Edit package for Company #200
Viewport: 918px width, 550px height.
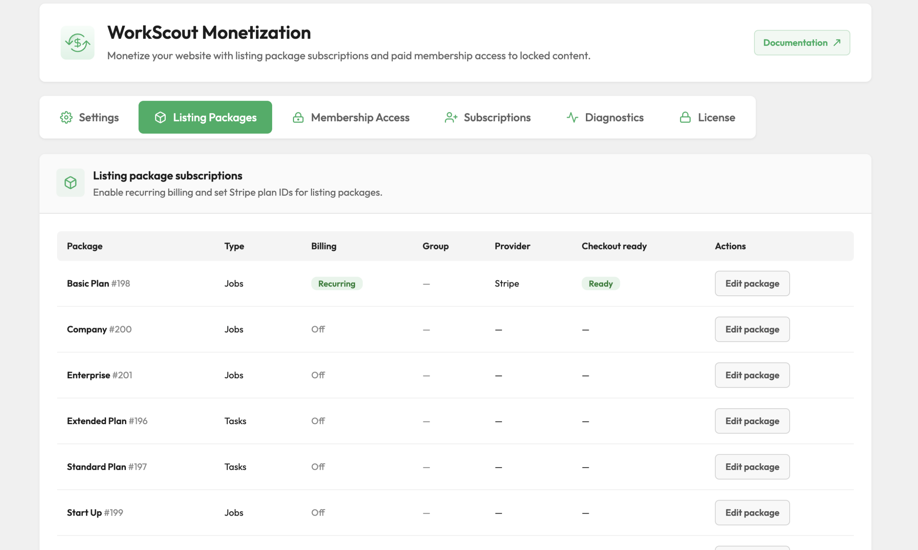tap(752, 329)
